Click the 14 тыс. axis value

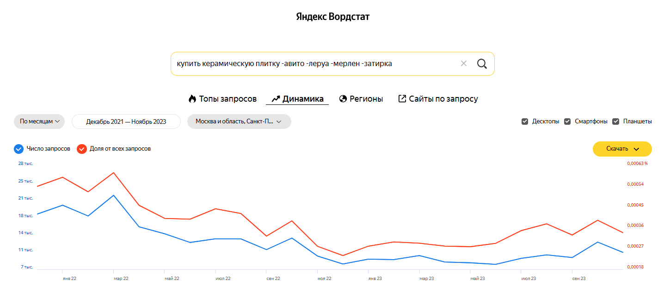pyautogui.click(x=26, y=233)
